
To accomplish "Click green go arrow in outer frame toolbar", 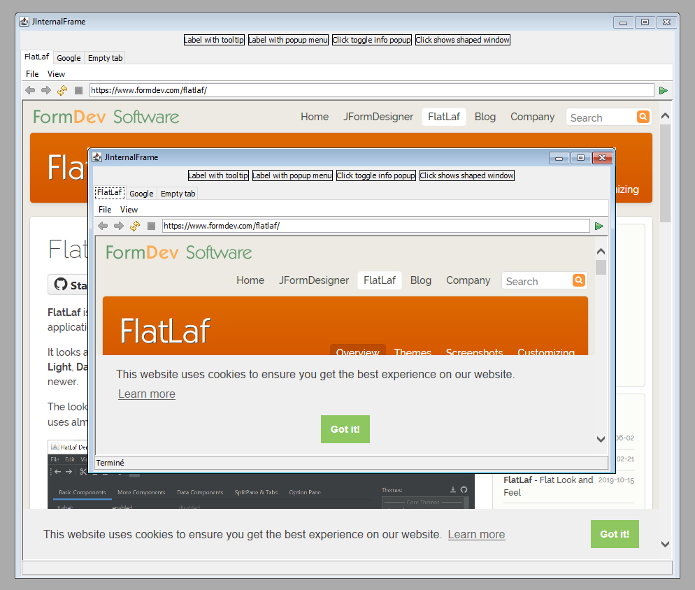I will (664, 90).
